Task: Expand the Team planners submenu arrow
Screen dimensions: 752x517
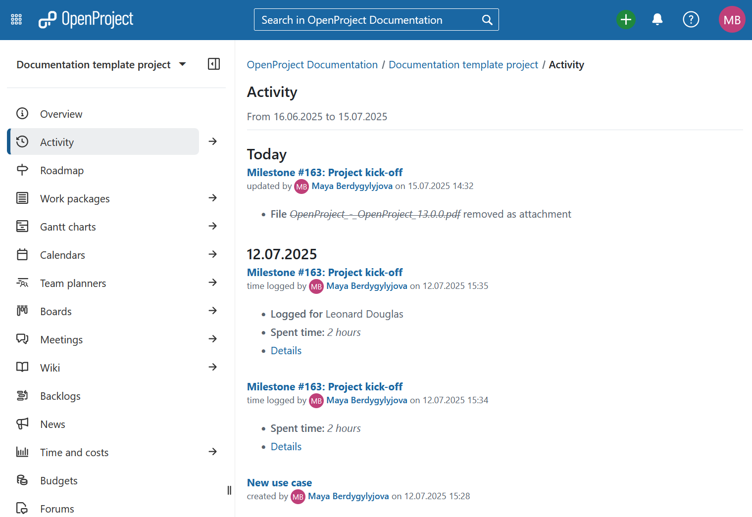Action: pos(213,282)
